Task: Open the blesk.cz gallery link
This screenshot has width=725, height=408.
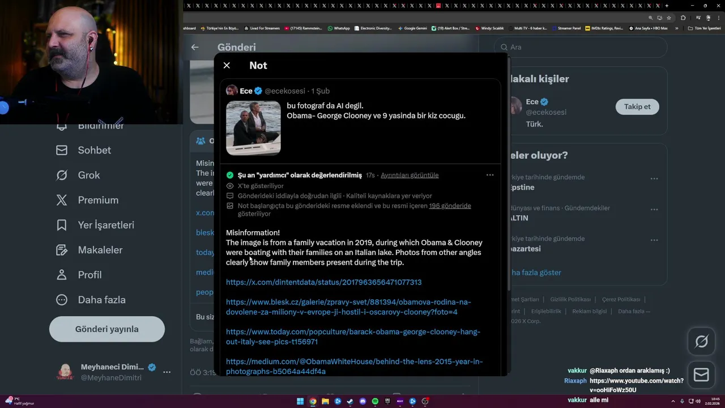Action: point(348,307)
